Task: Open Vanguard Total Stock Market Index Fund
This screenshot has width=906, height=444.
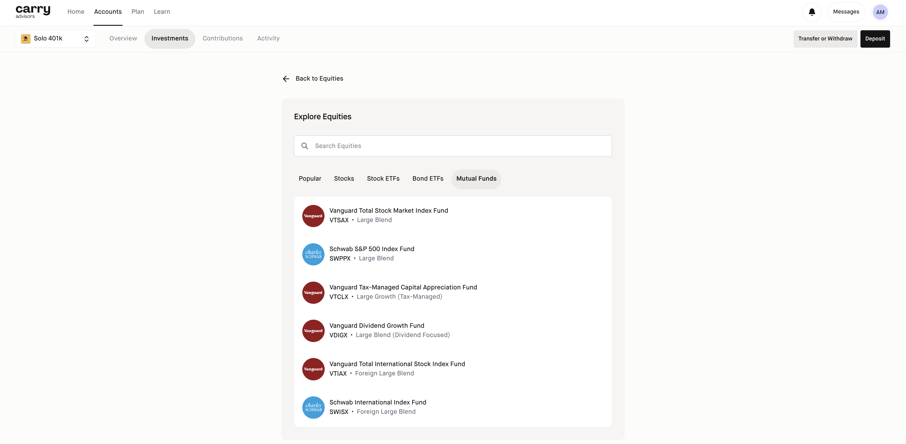Action: (x=453, y=216)
